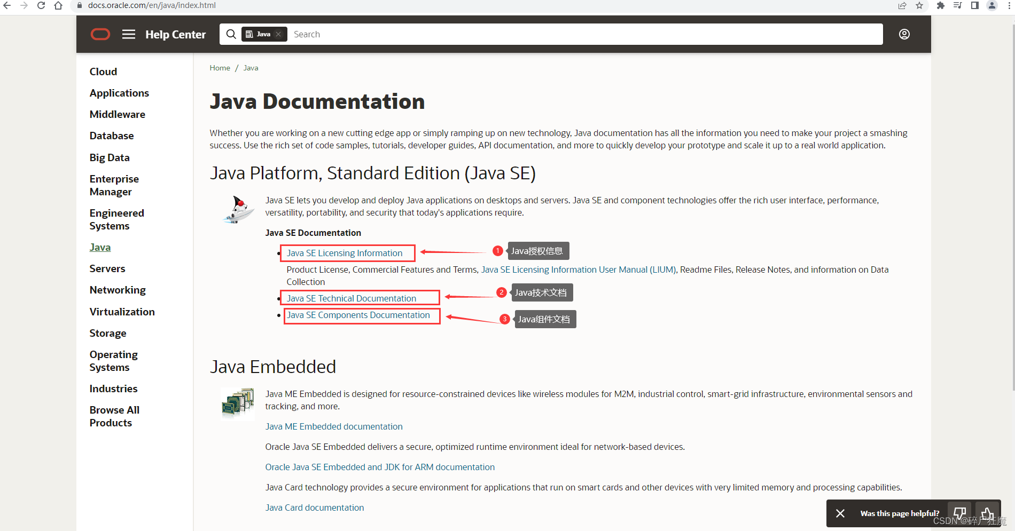Open Servers category
This screenshot has width=1015, height=531.
107,268
